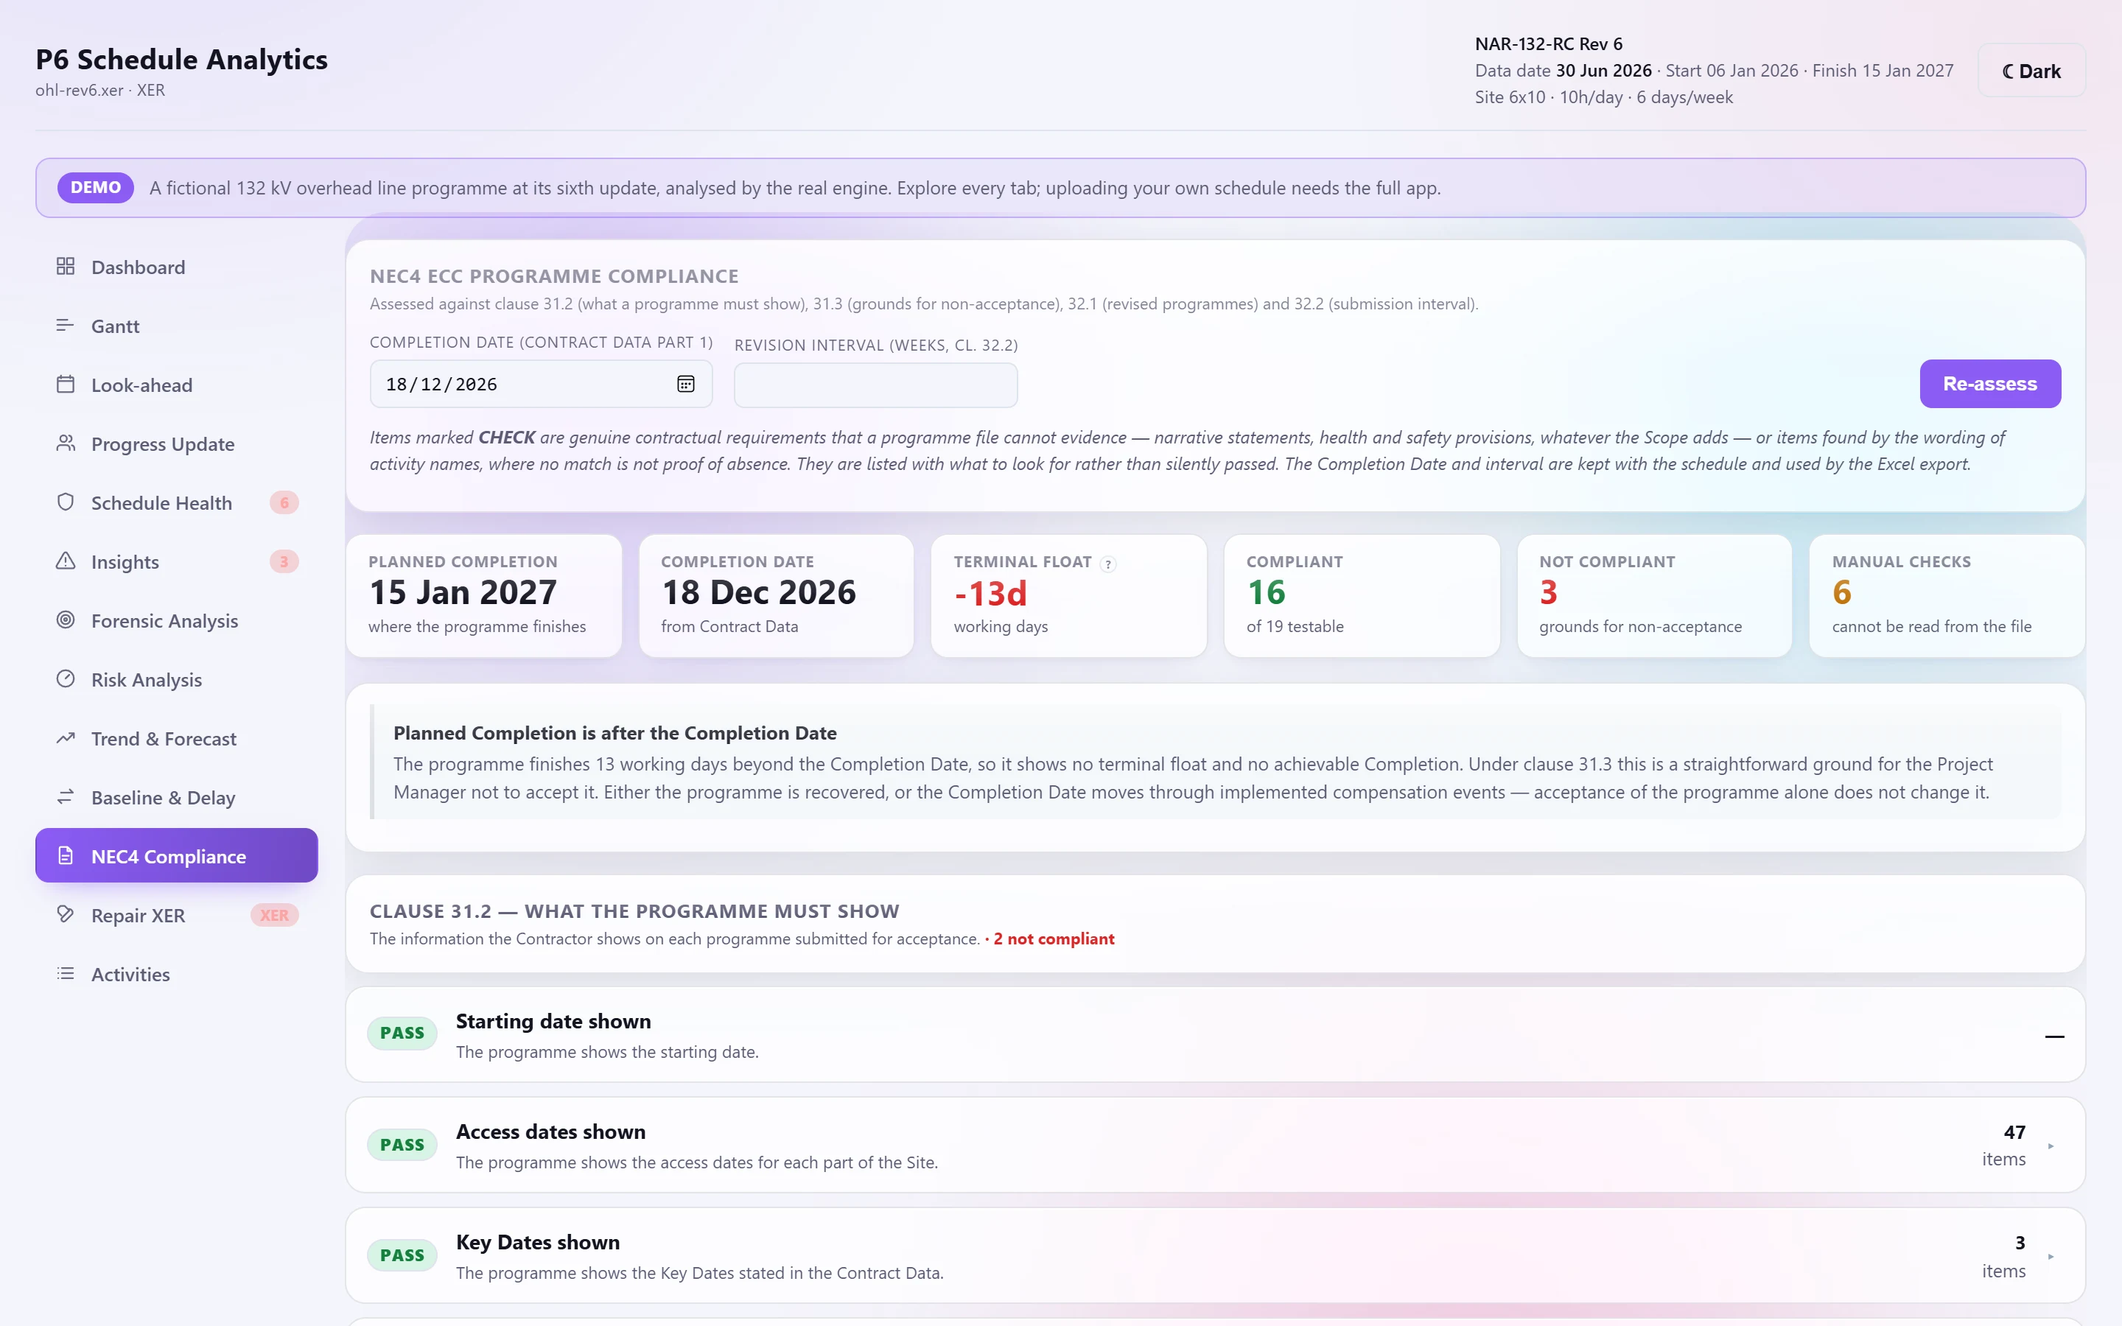The height and width of the screenshot is (1326, 2122).
Task: Click the 2 not compliant red text
Action: [1053, 939]
